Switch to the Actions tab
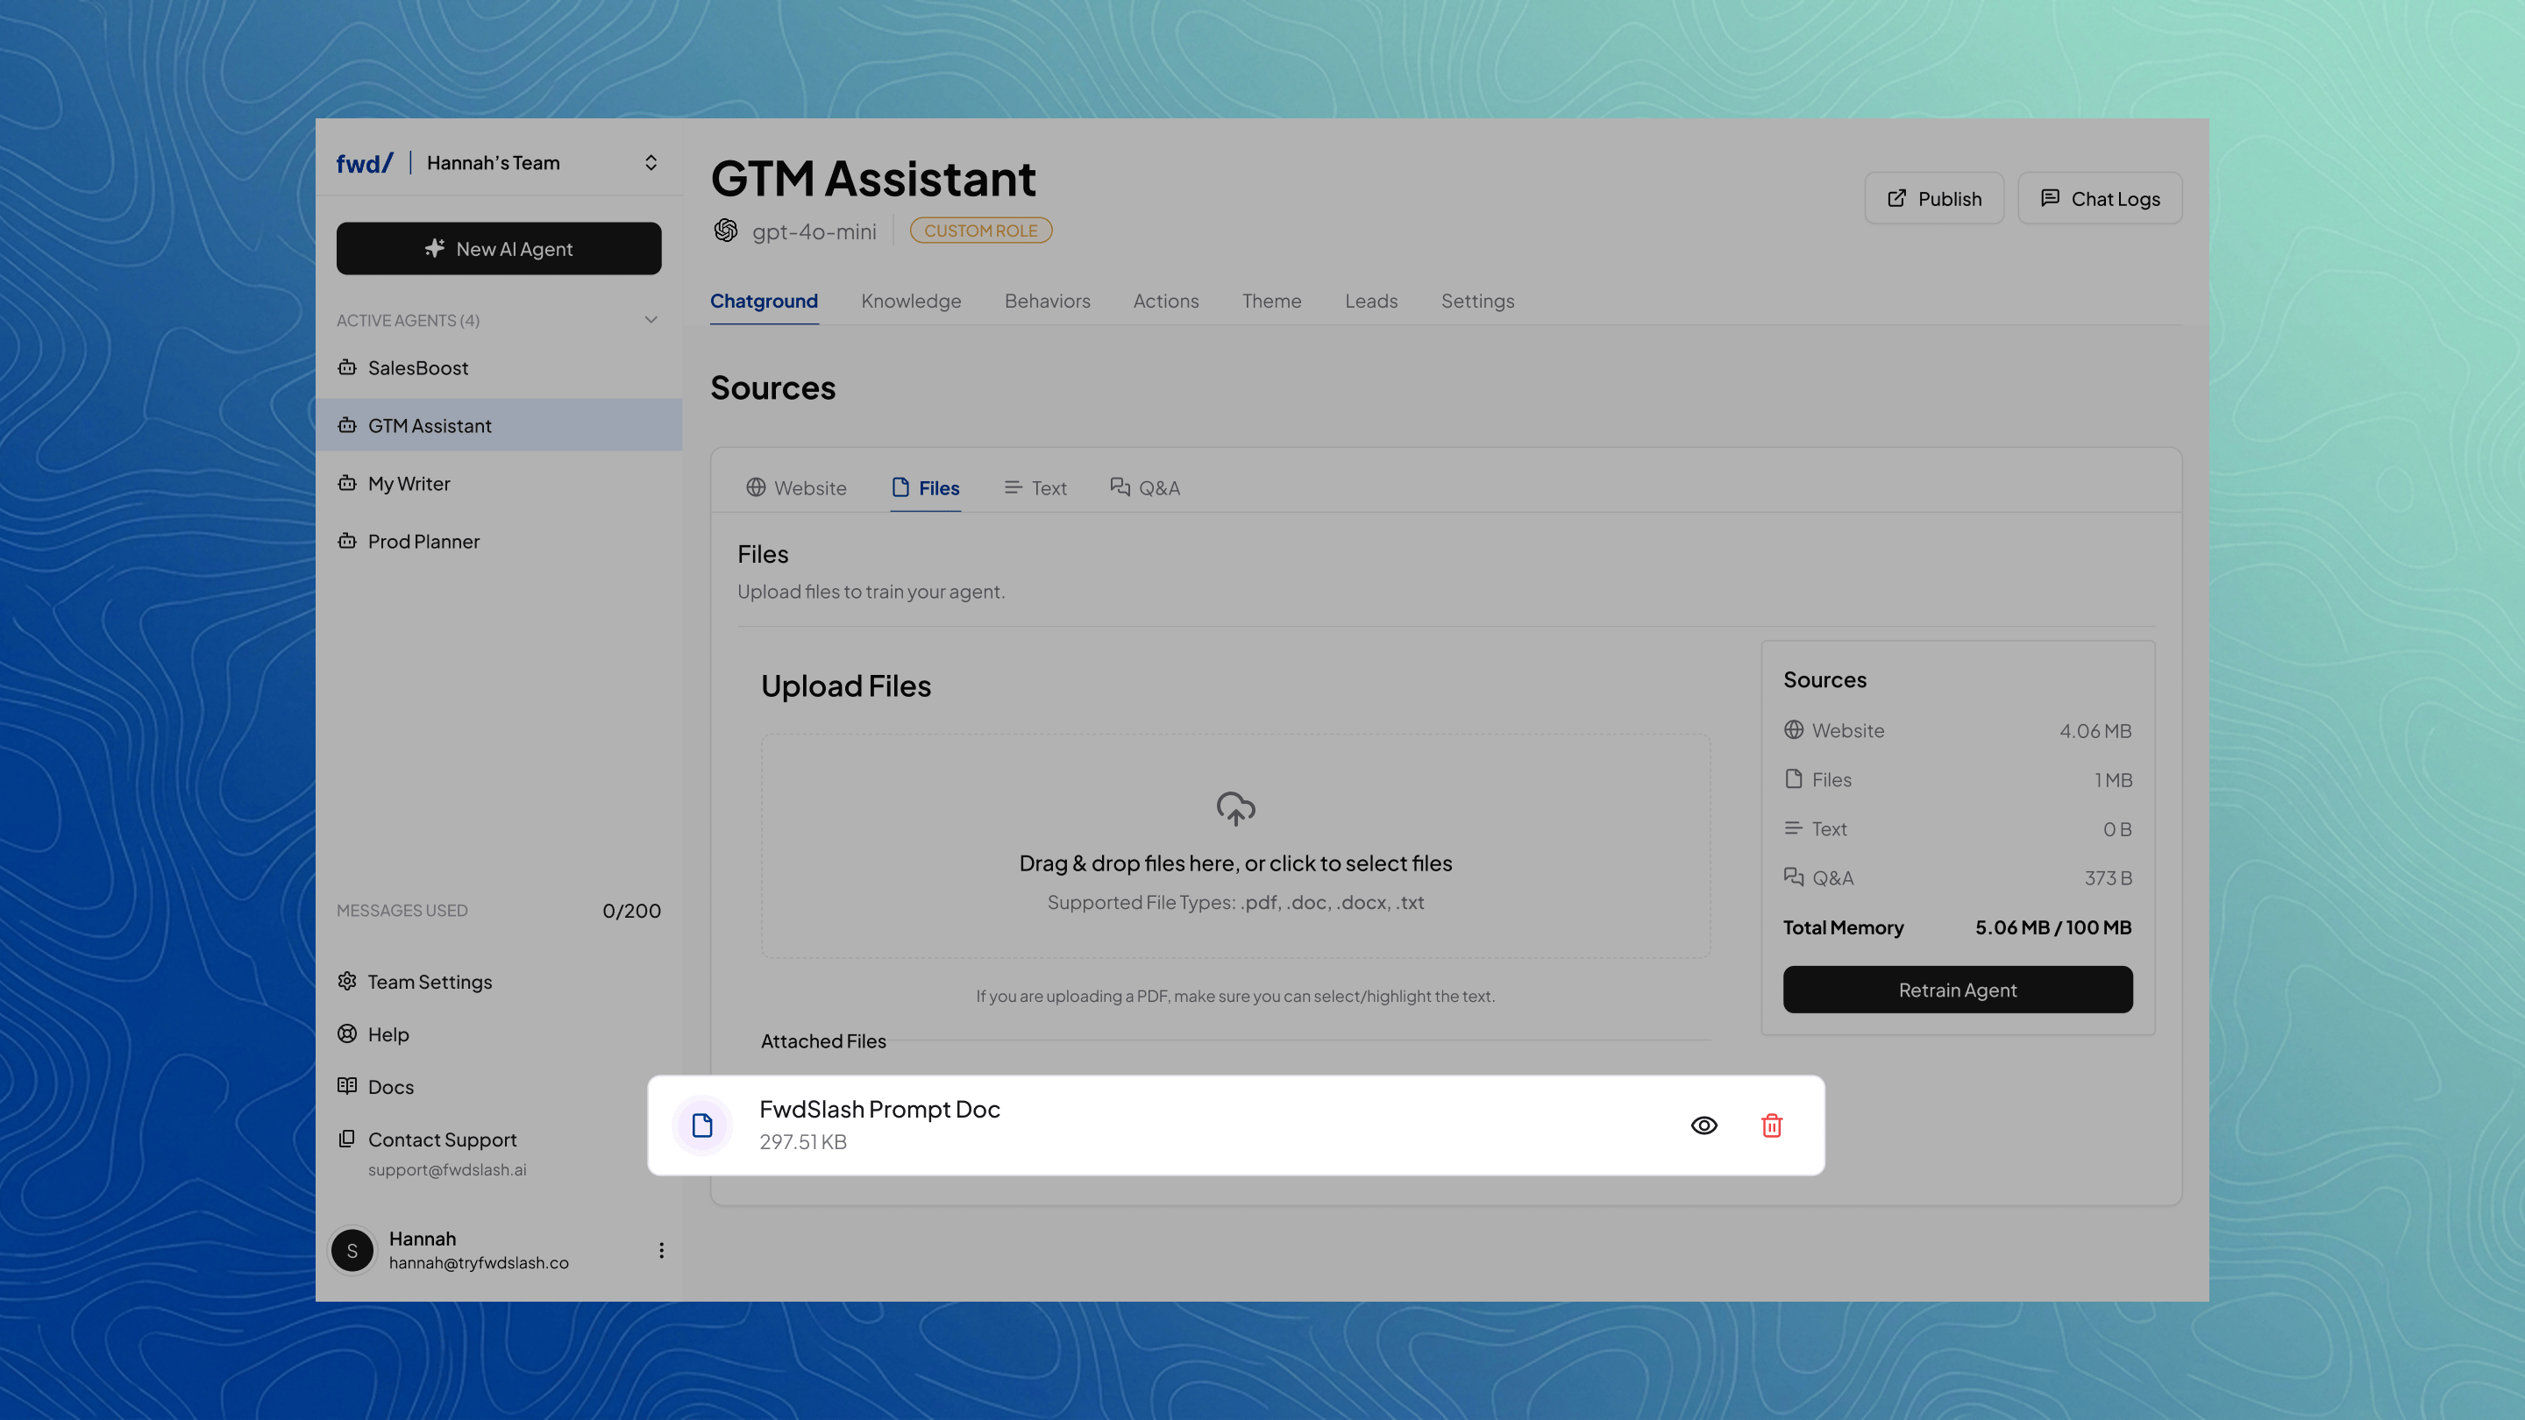Viewport: 2525px width, 1420px height. click(1166, 301)
